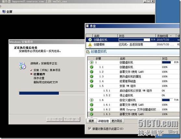Sort jobs by 开始时间 column header
The image size is (181, 139).
166,36
